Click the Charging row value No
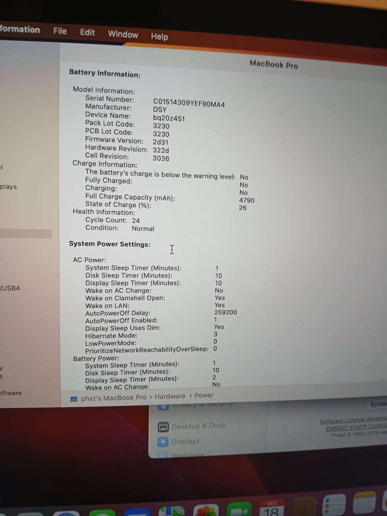 [x=243, y=193]
